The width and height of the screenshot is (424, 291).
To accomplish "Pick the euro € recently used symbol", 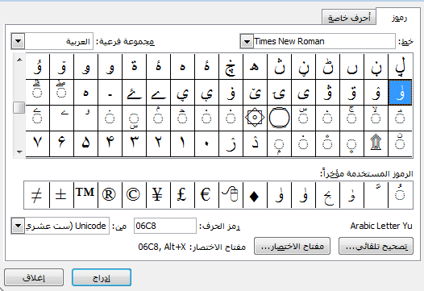I will point(206,195).
